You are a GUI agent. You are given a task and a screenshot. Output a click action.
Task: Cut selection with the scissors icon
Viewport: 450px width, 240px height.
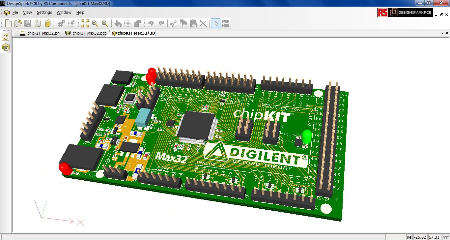174,23
